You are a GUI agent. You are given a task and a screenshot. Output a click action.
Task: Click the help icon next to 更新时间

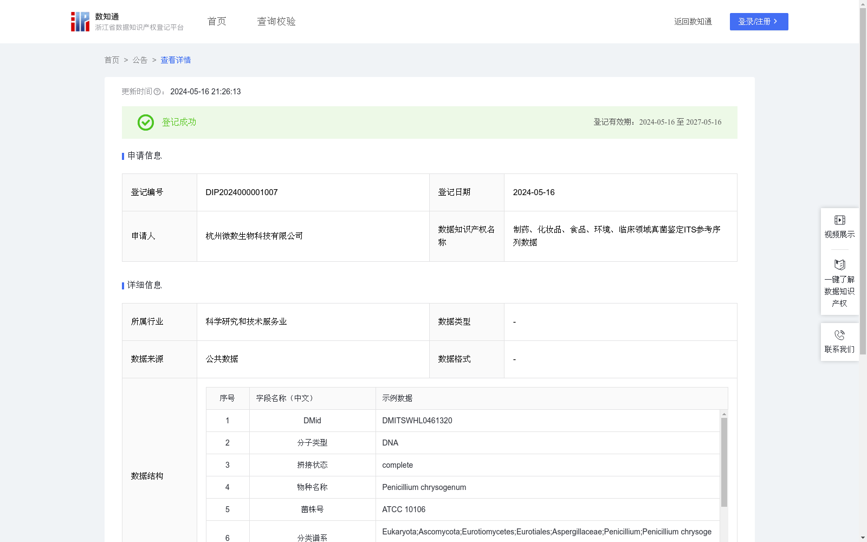[x=157, y=92]
